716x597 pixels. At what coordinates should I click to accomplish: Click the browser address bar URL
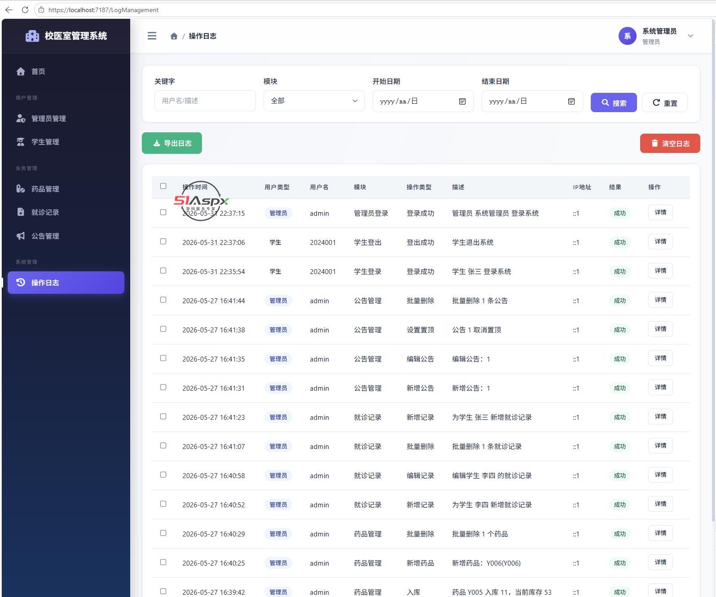pyautogui.click(x=103, y=10)
